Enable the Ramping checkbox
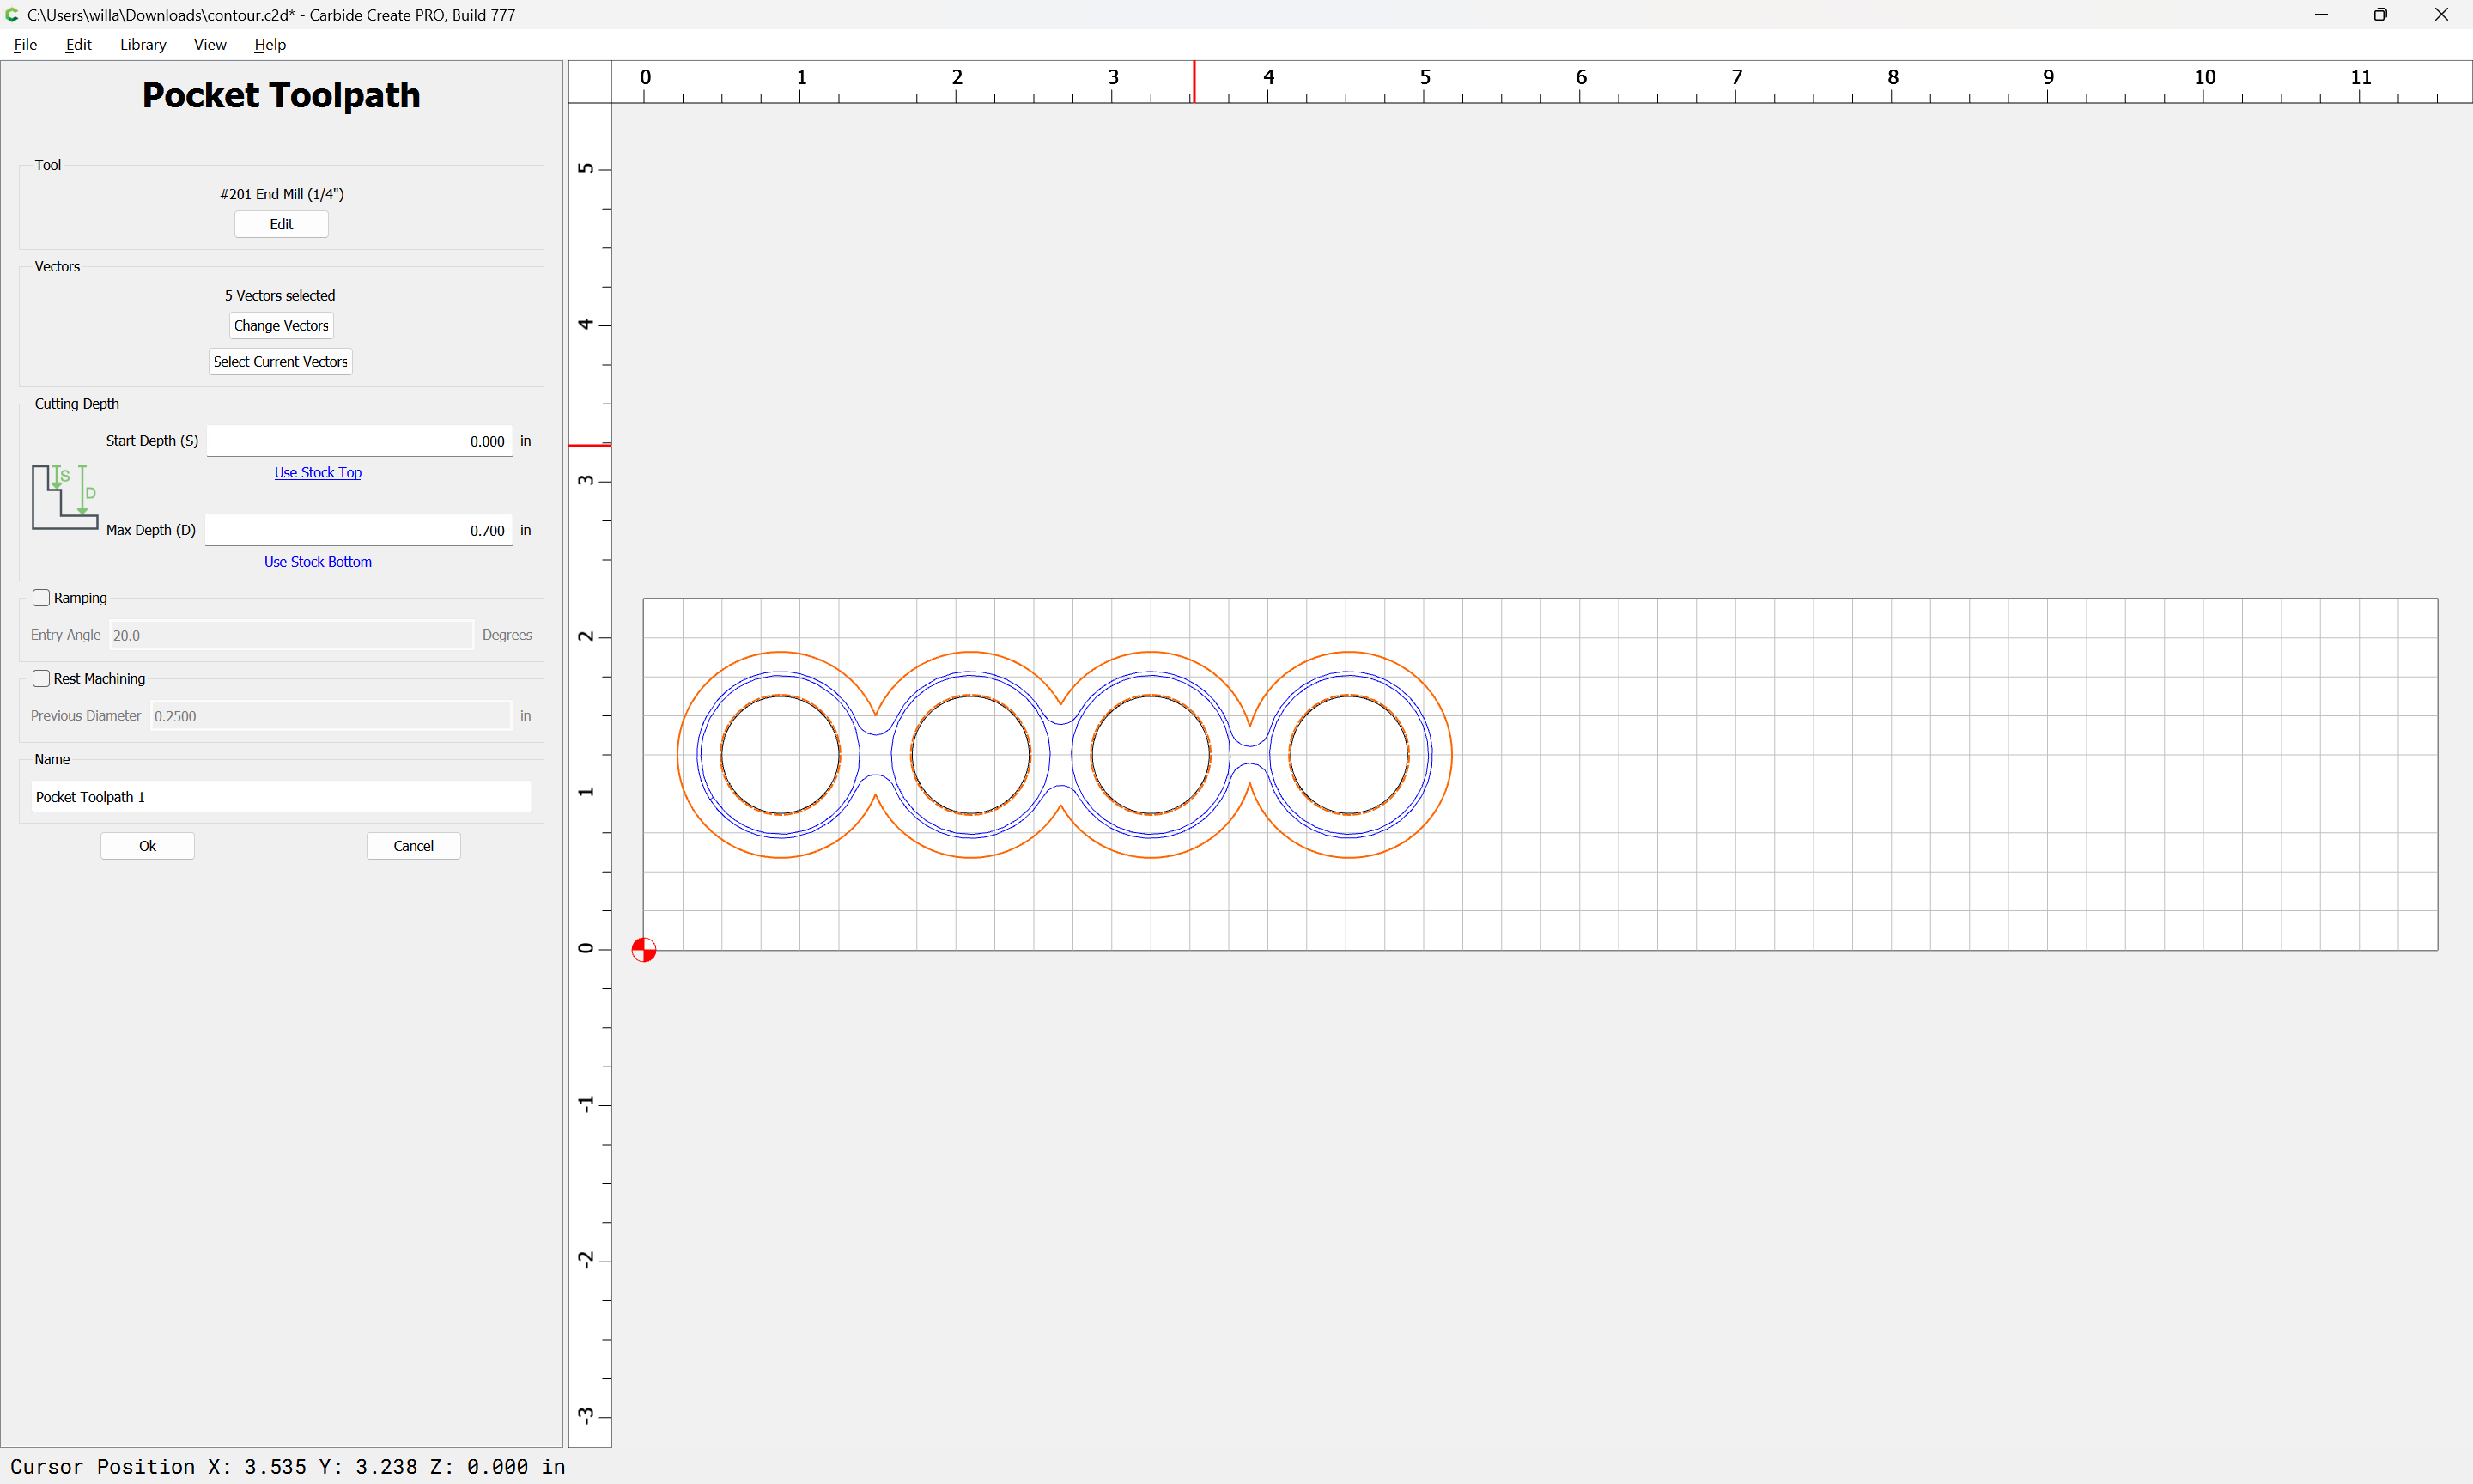 pyautogui.click(x=41, y=598)
